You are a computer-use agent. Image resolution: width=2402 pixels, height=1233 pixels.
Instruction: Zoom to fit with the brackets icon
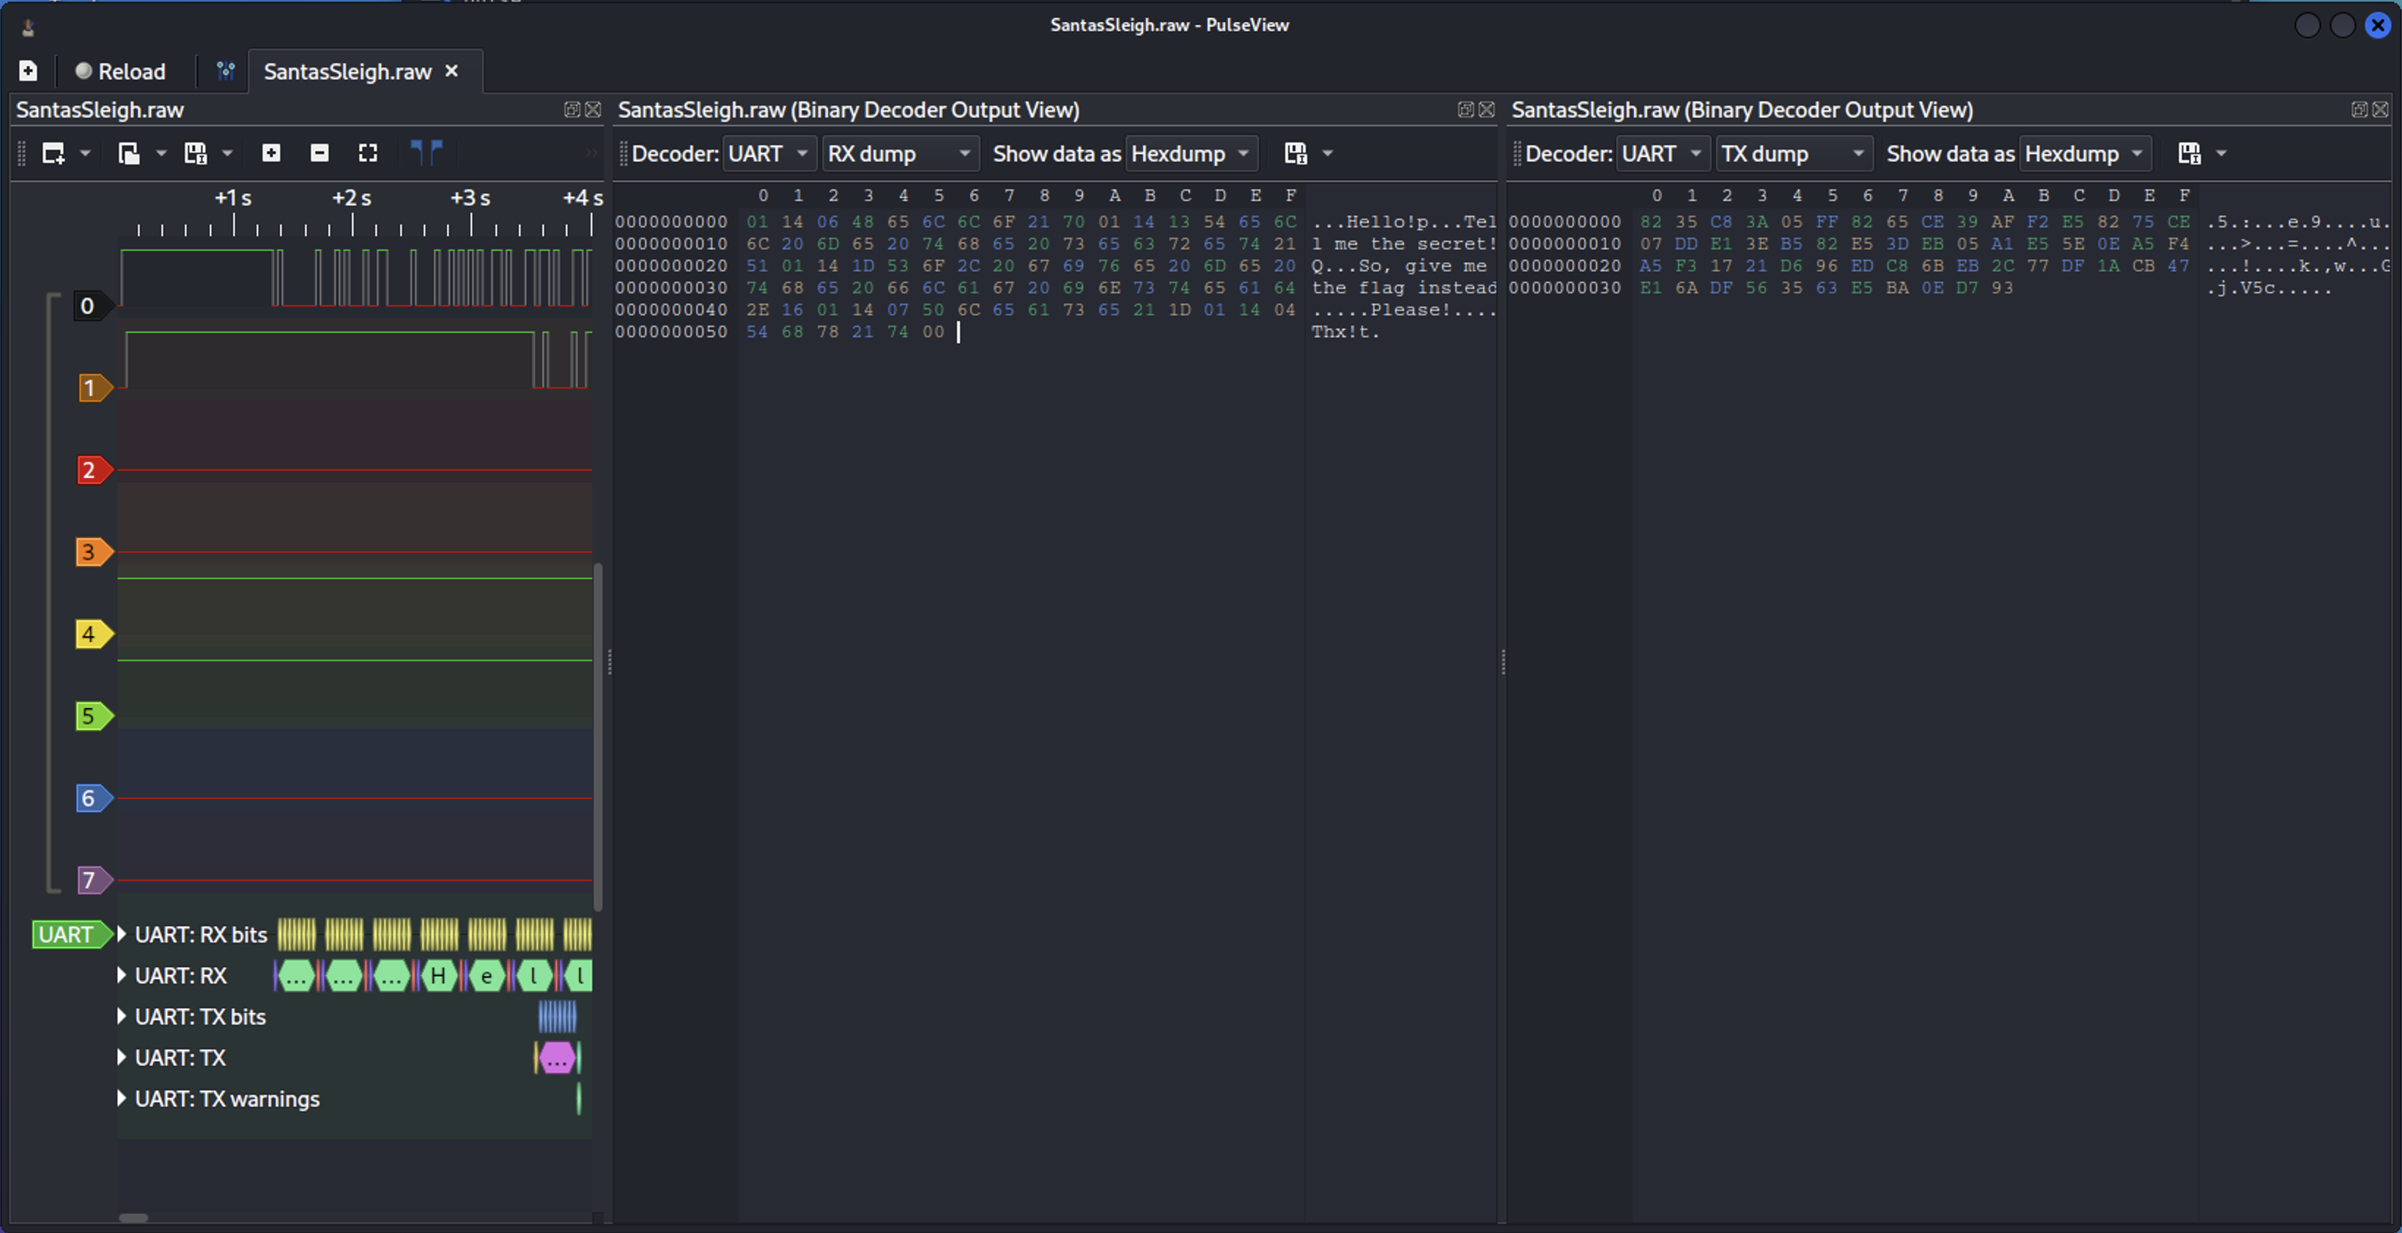(369, 153)
